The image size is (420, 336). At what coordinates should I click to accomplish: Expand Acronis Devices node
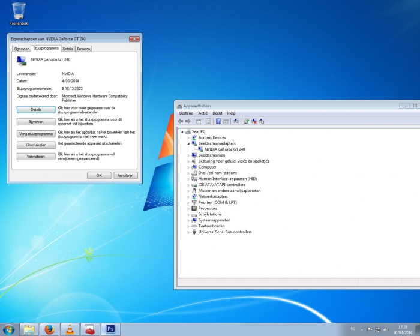coord(188,137)
